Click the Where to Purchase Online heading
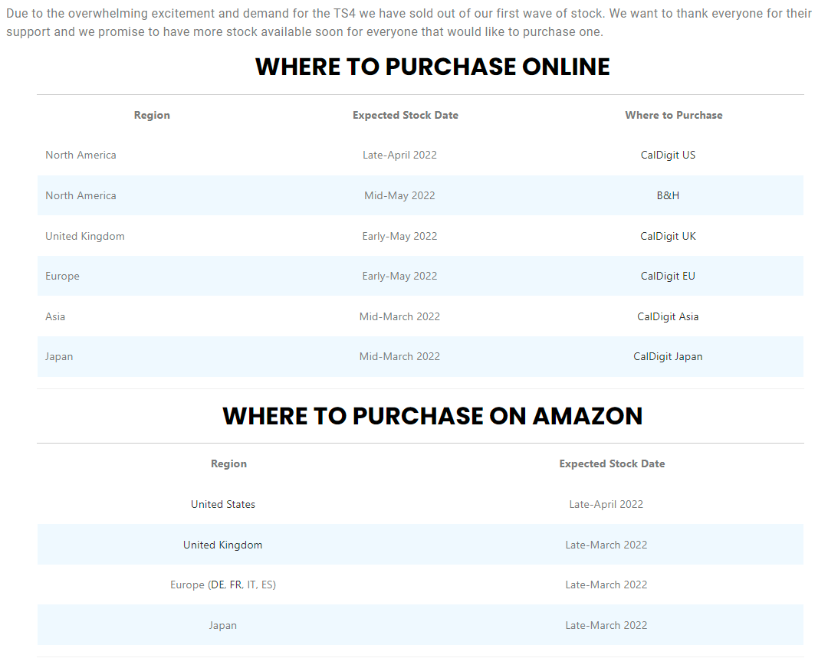 432,67
